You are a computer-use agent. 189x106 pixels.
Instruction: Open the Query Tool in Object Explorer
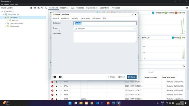31,8
